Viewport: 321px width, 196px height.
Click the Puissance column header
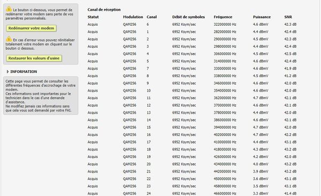[x=262, y=17]
